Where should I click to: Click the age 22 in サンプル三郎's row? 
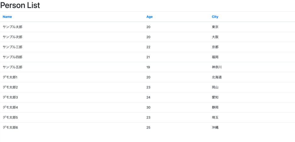tap(148, 47)
